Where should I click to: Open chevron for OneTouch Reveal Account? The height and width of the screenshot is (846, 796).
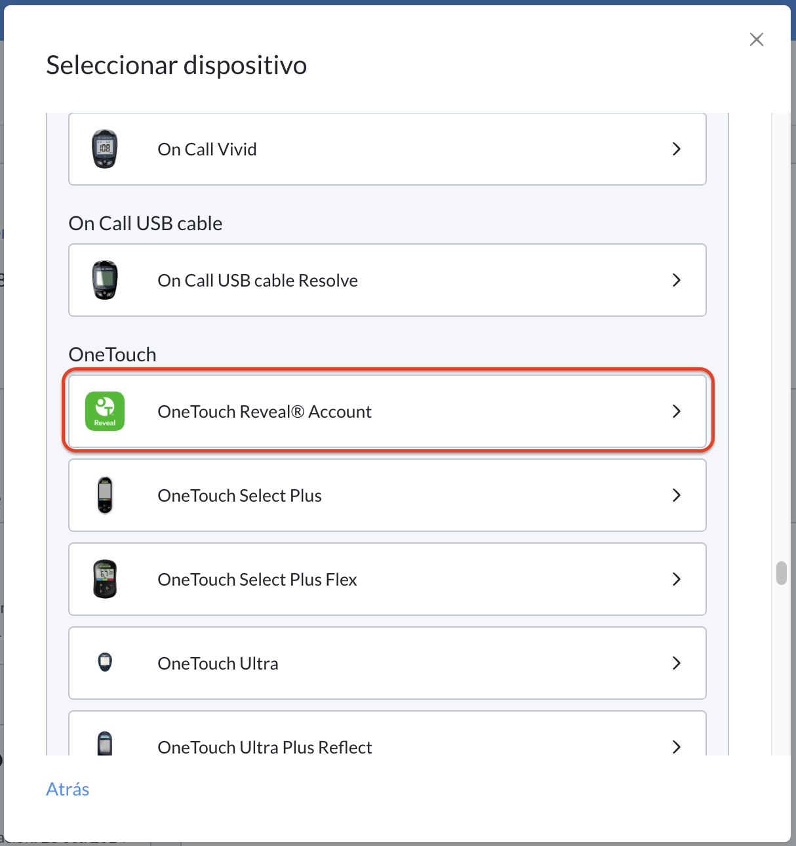(x=677, y=411)
